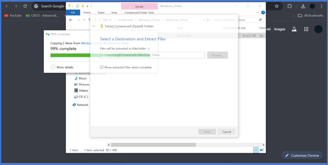
Task: Click Chrome forward arrow button
Action: (x=16, y=6)
